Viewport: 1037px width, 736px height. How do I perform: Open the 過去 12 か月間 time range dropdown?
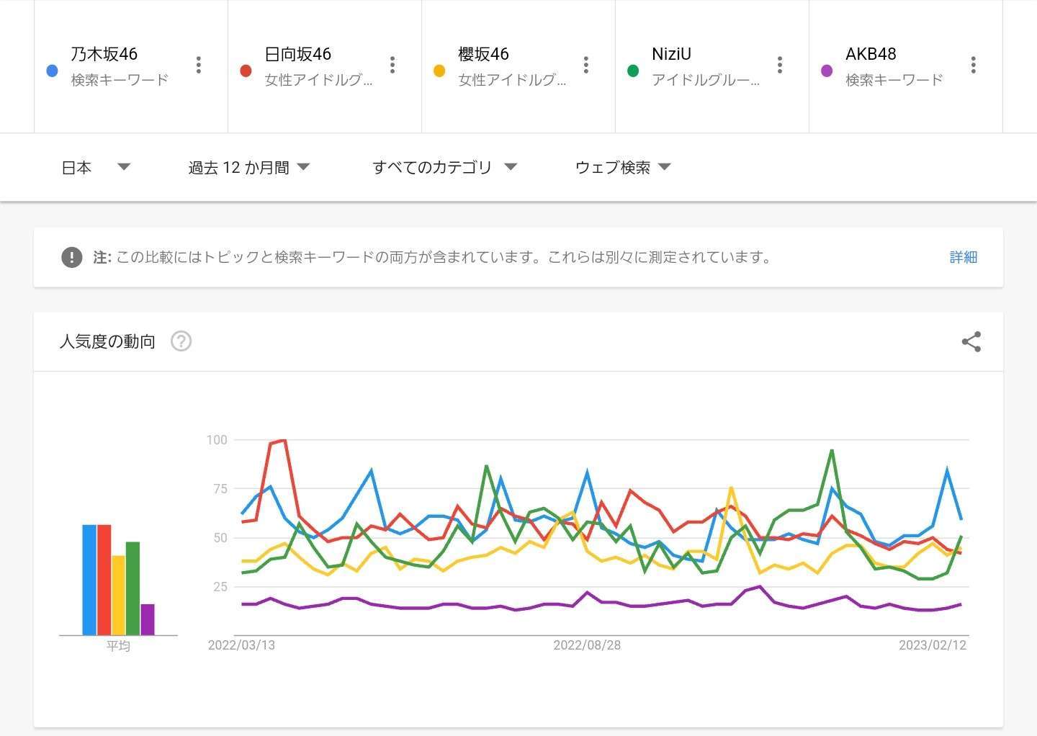coord(248,168)
